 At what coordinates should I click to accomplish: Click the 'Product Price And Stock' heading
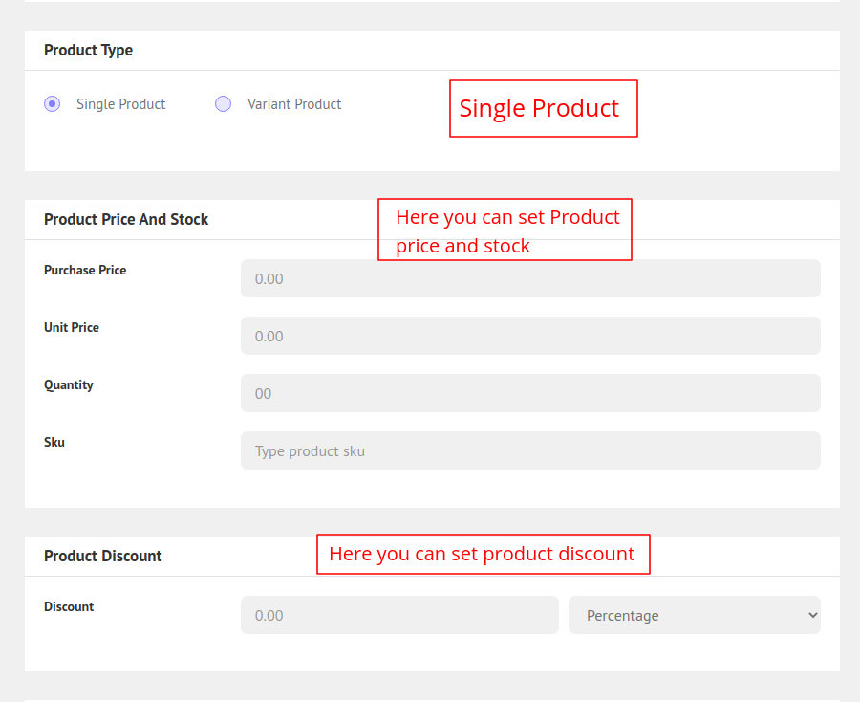tap(126, 219)
